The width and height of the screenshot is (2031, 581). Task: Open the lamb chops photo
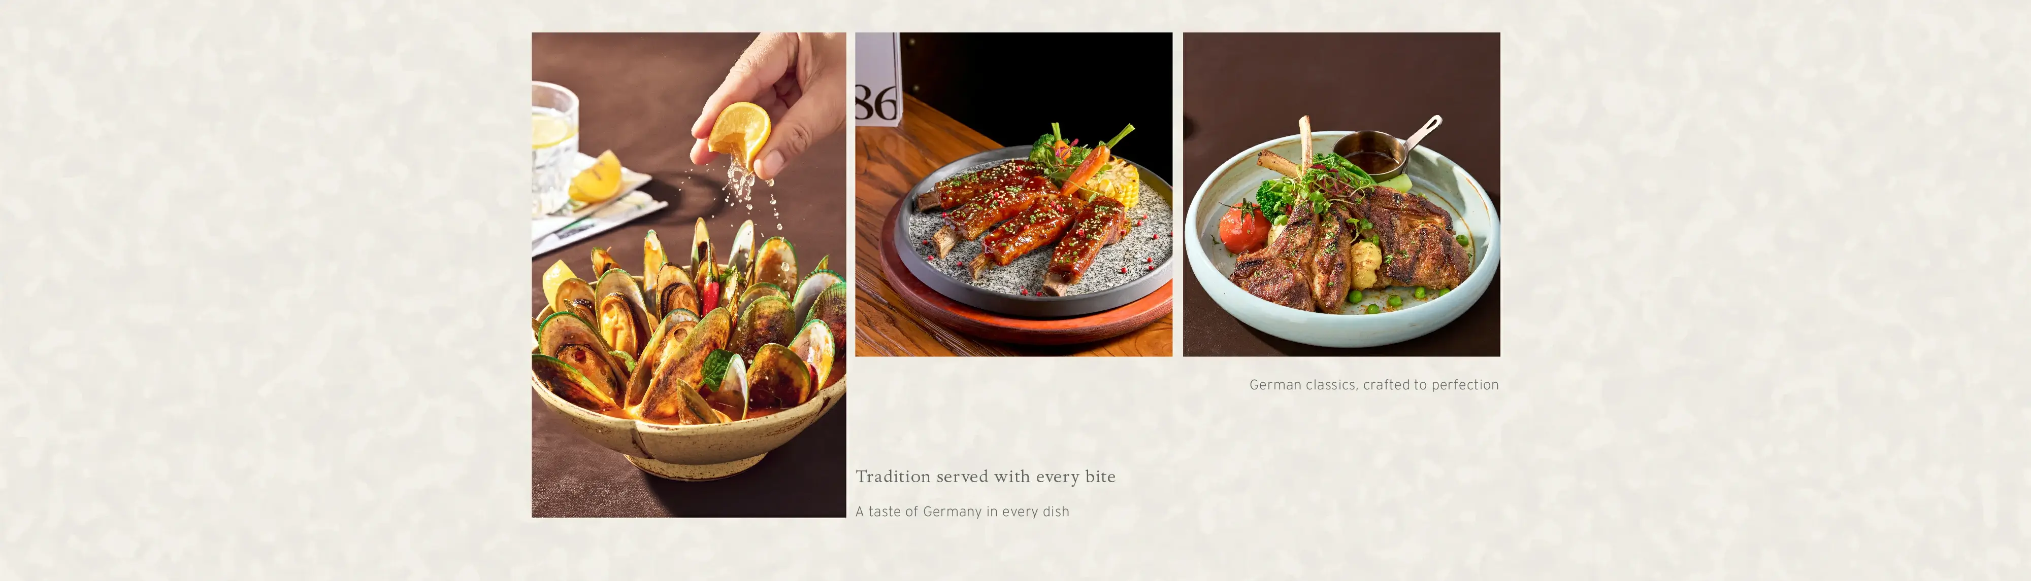point(1341,195)
